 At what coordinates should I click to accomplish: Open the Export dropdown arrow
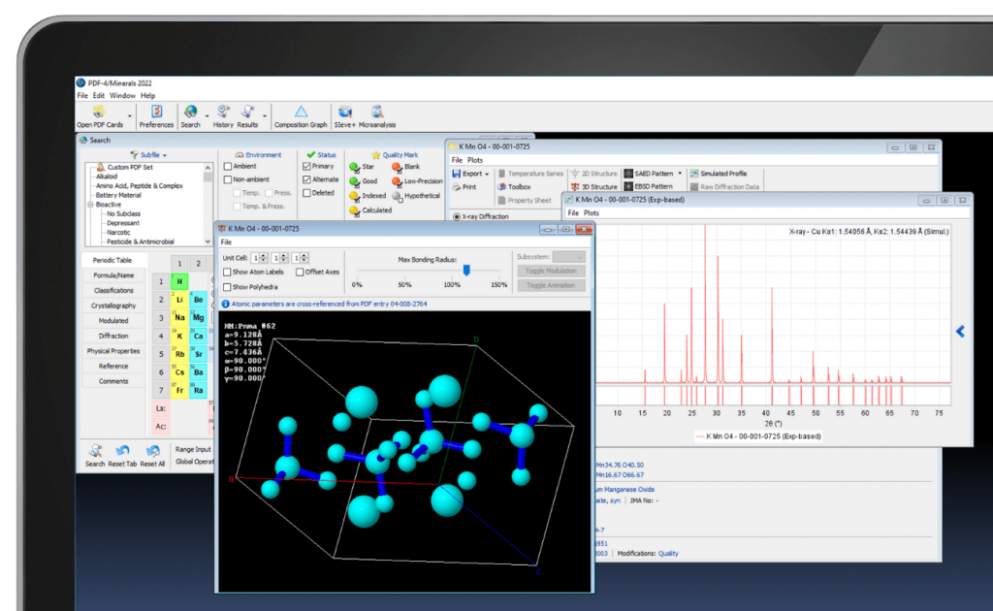[487, 175]
